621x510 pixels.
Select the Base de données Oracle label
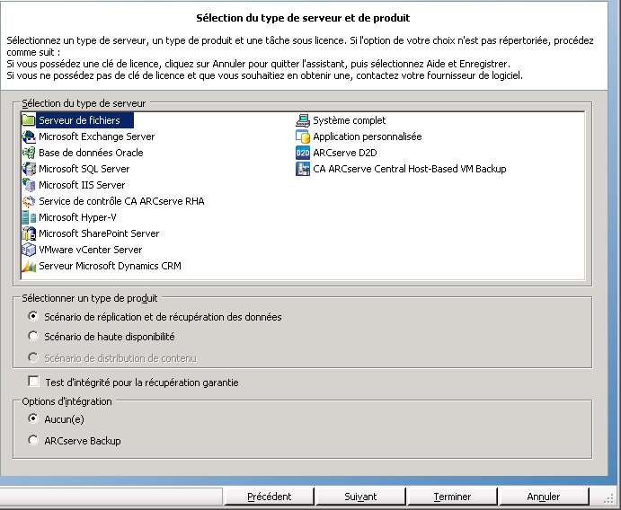tap(91, 153)
